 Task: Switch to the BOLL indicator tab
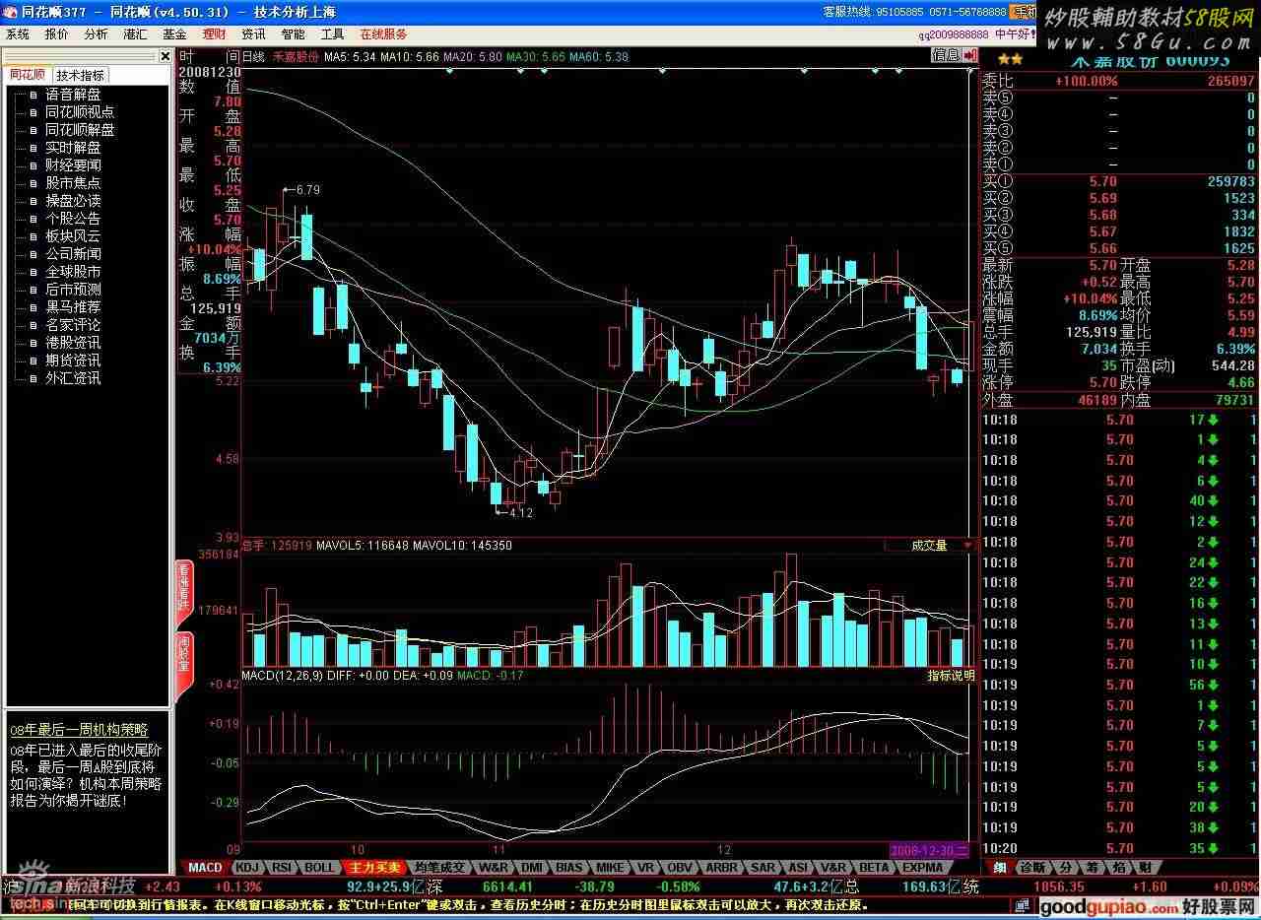coord(319,868)
